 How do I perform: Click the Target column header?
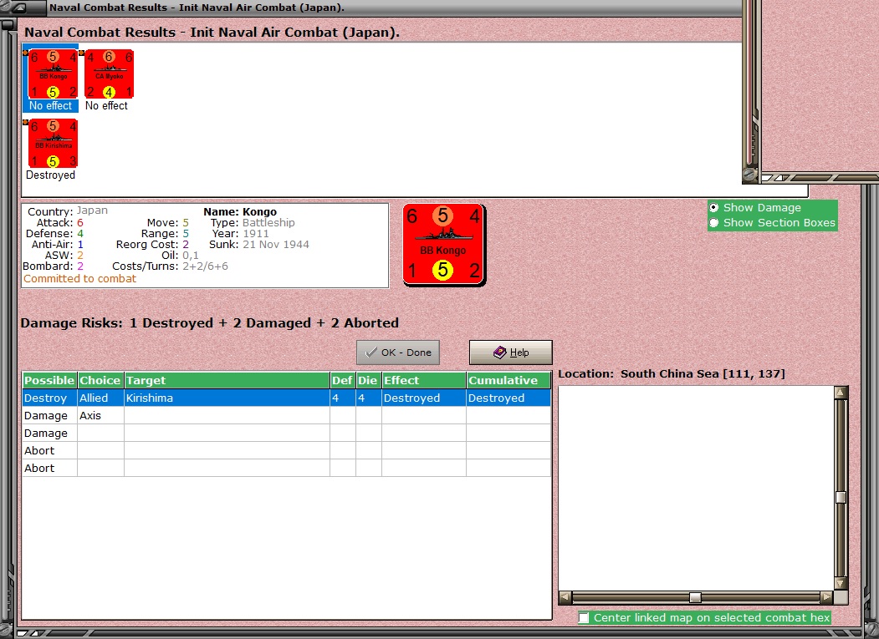[227, 380]
